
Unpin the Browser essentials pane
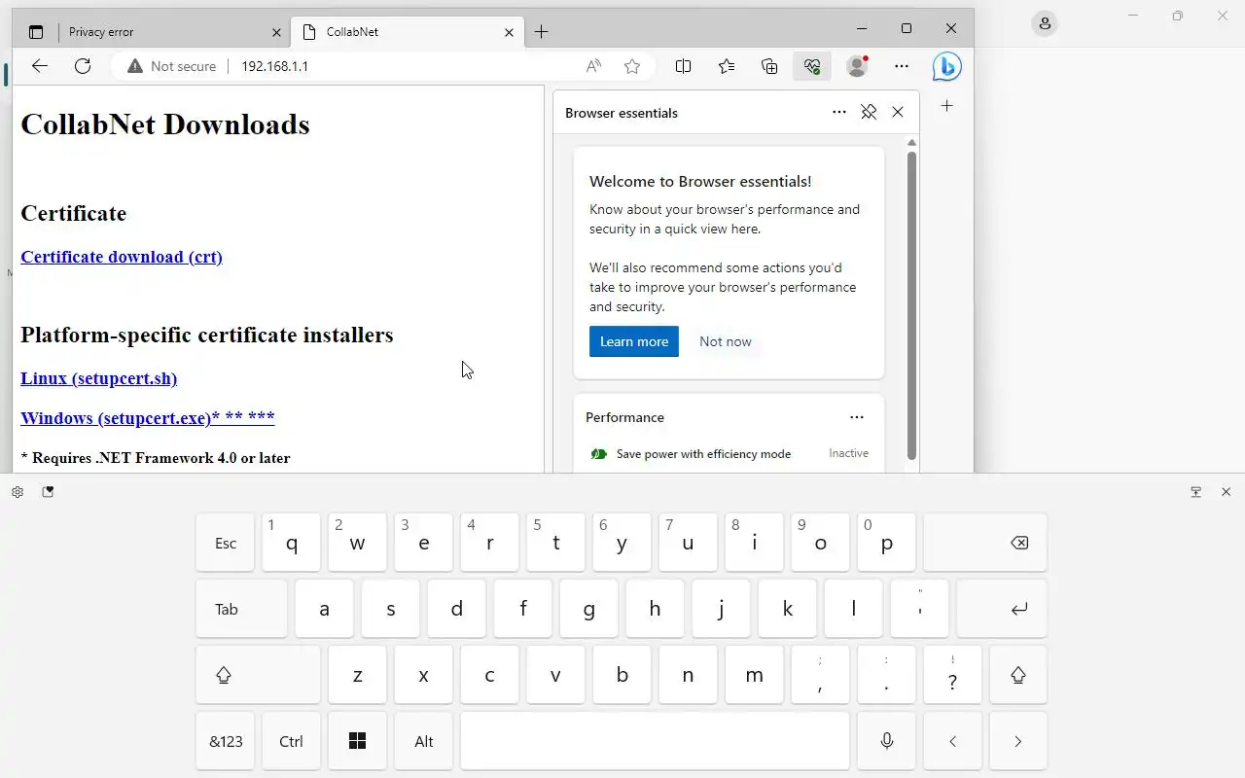pos(869,113)
